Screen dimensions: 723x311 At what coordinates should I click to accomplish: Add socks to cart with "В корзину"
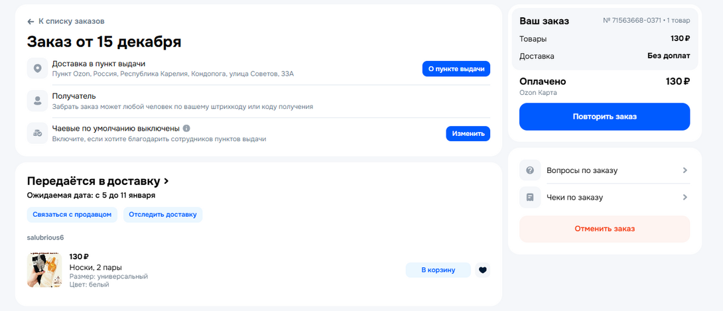(438, 270)
